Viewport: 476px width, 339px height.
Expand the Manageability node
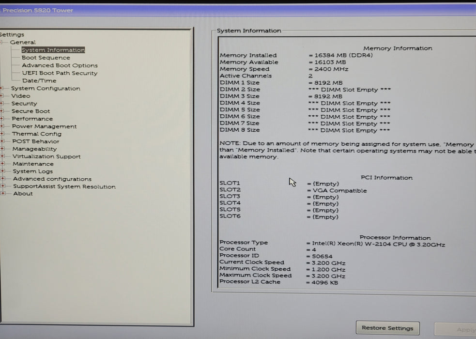[x=2, y=149]
